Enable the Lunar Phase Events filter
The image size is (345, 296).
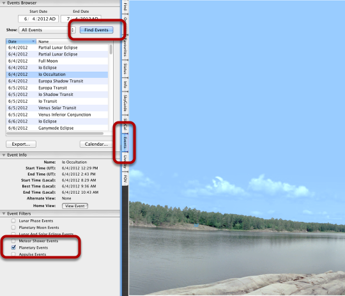(x=13, y=221)
